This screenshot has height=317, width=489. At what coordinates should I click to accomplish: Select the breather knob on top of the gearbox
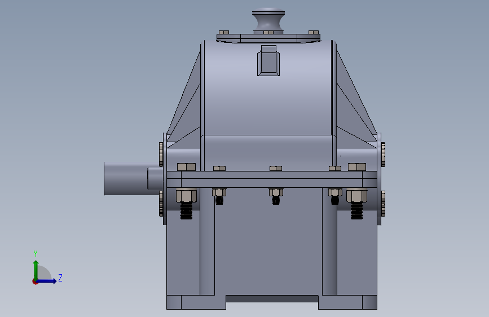pos(268,20)
